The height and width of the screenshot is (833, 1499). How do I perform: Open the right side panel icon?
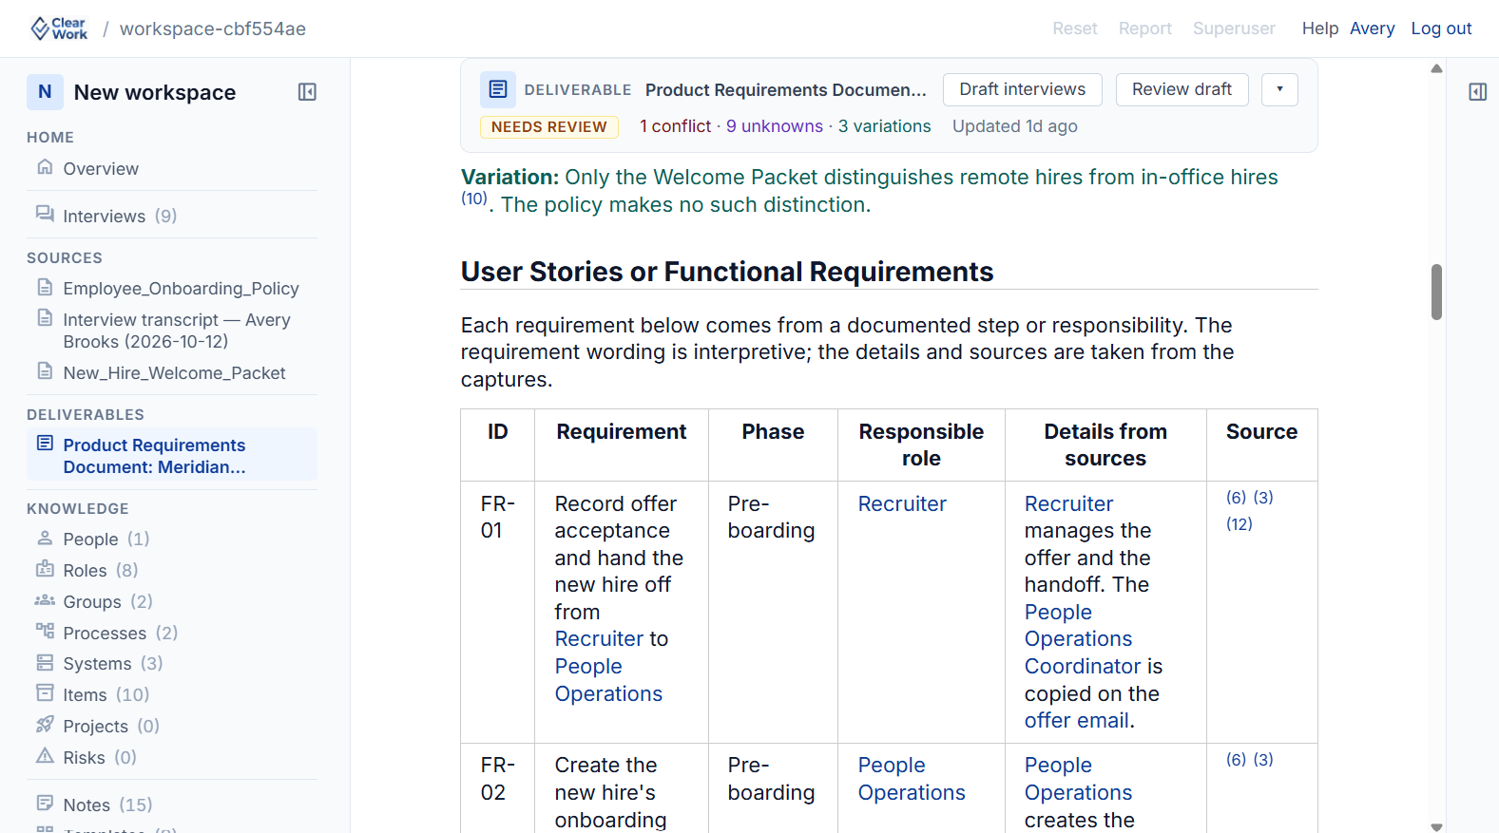click(1477, 92)
